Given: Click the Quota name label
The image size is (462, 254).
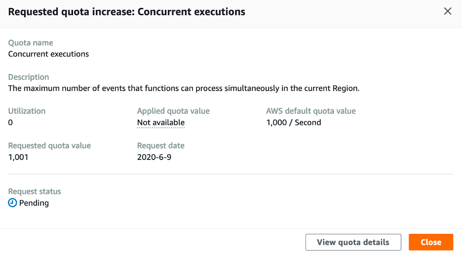Looking at the screenshot, I should tap(31, 43).
